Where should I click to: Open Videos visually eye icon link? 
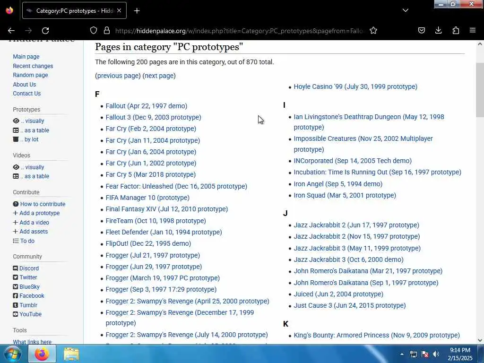click(28, 167)
